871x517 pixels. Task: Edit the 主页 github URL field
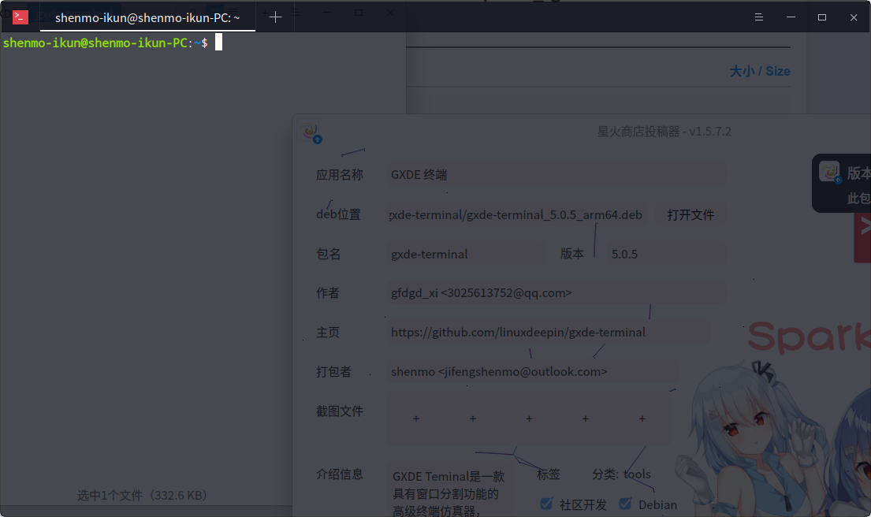tap(548, 332)
